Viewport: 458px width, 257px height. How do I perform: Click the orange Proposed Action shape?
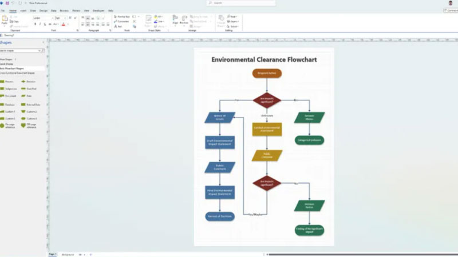point(267,73)
